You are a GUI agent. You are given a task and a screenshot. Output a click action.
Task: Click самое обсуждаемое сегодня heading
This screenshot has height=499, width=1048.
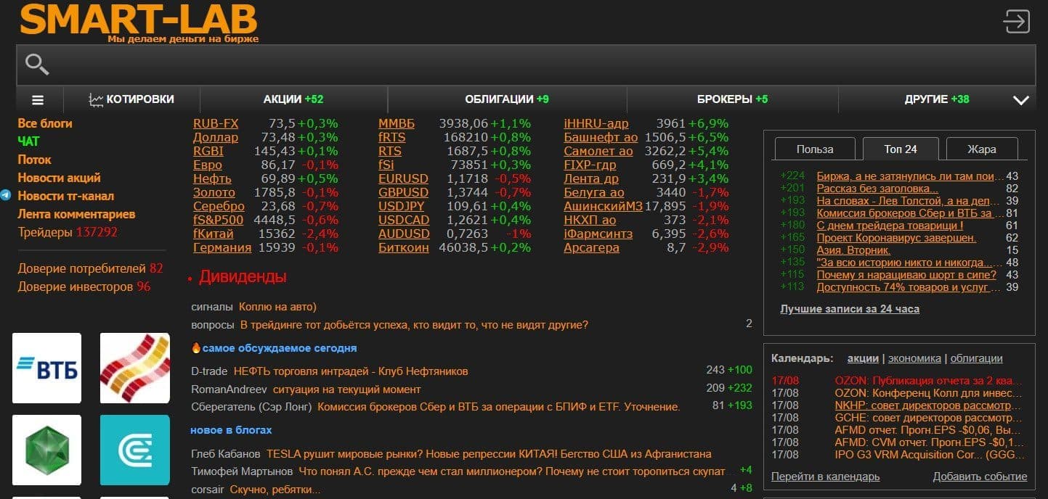click(x=280, y=348)
